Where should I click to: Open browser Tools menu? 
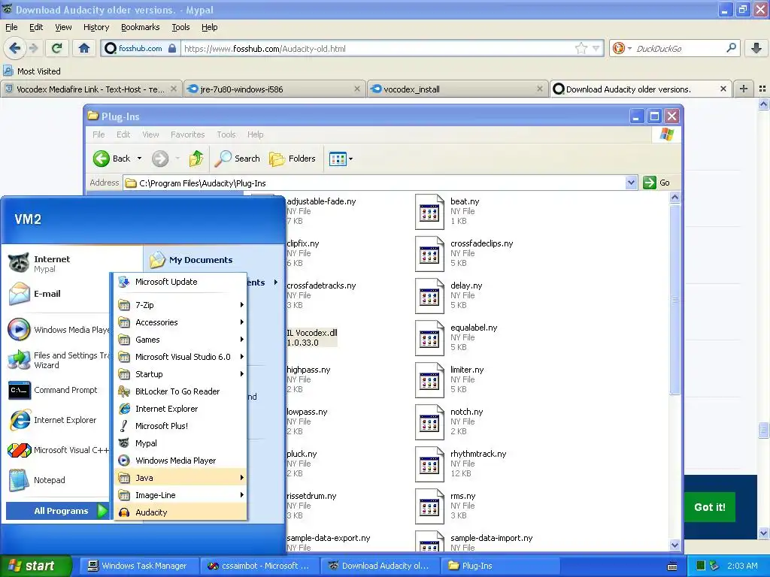click(x=180, y=27)
